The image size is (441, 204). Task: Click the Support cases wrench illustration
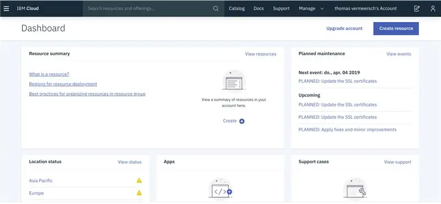point(355,189)
